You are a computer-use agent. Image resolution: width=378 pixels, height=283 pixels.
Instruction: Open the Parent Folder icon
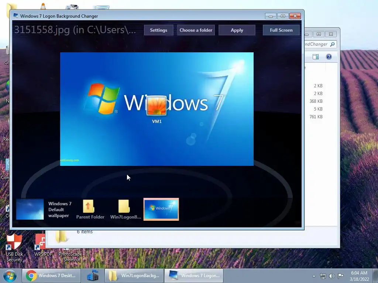click(88, 206)
